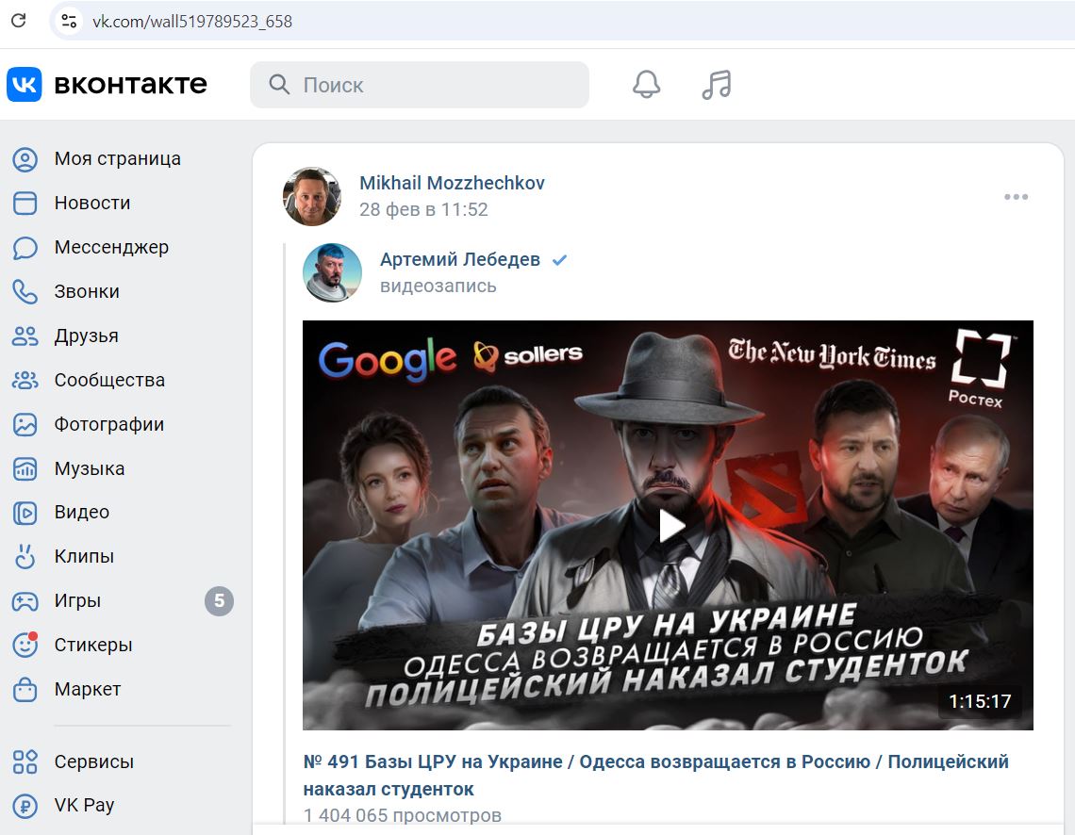Open Моя страница from the sidebar
The width and height of the screenshot is (1075, 835).
coord(118,159)
